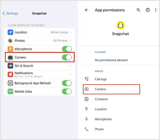Tap the Photos label in iOS settings
This screenshot has height=140, width=160.
[x=20, y=41]
